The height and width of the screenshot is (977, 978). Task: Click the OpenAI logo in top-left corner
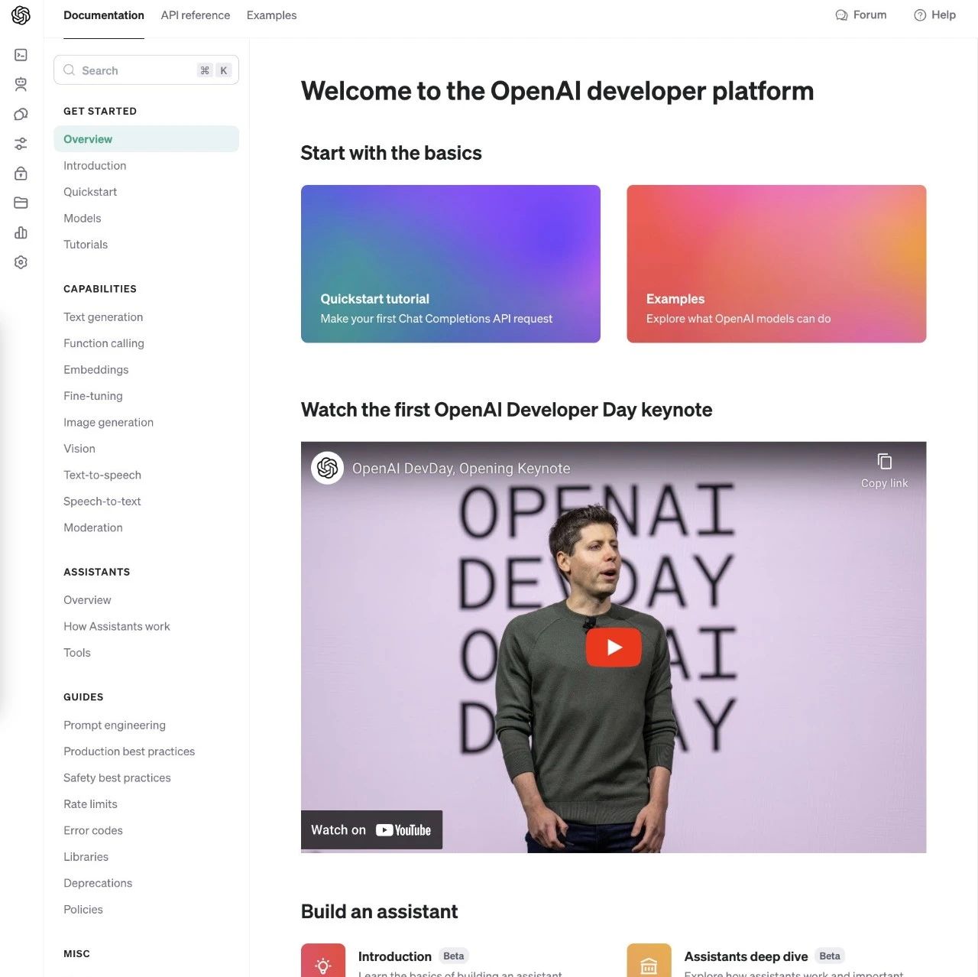point(21,15)
